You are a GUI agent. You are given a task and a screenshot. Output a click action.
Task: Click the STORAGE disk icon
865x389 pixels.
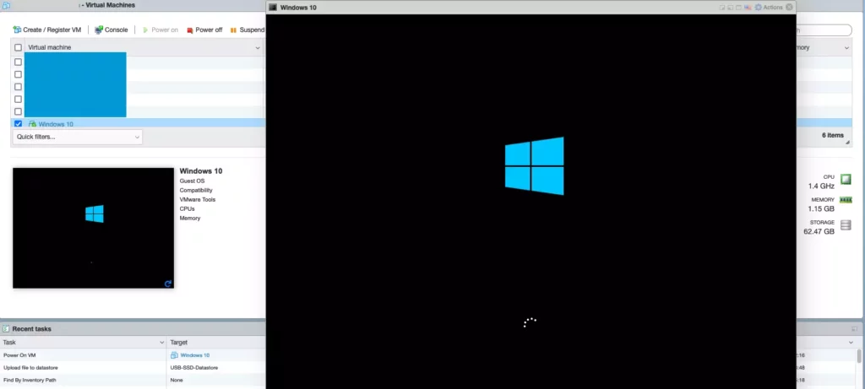pyautogui.click(x=846, y=224)
